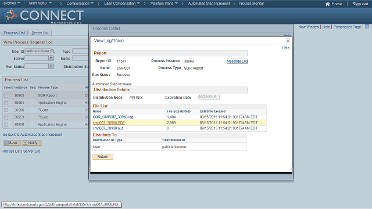Image resolution: width=372 pixels, height=209 pixels.
Task: Click the Type input field
Action: (x=80, y=51)
